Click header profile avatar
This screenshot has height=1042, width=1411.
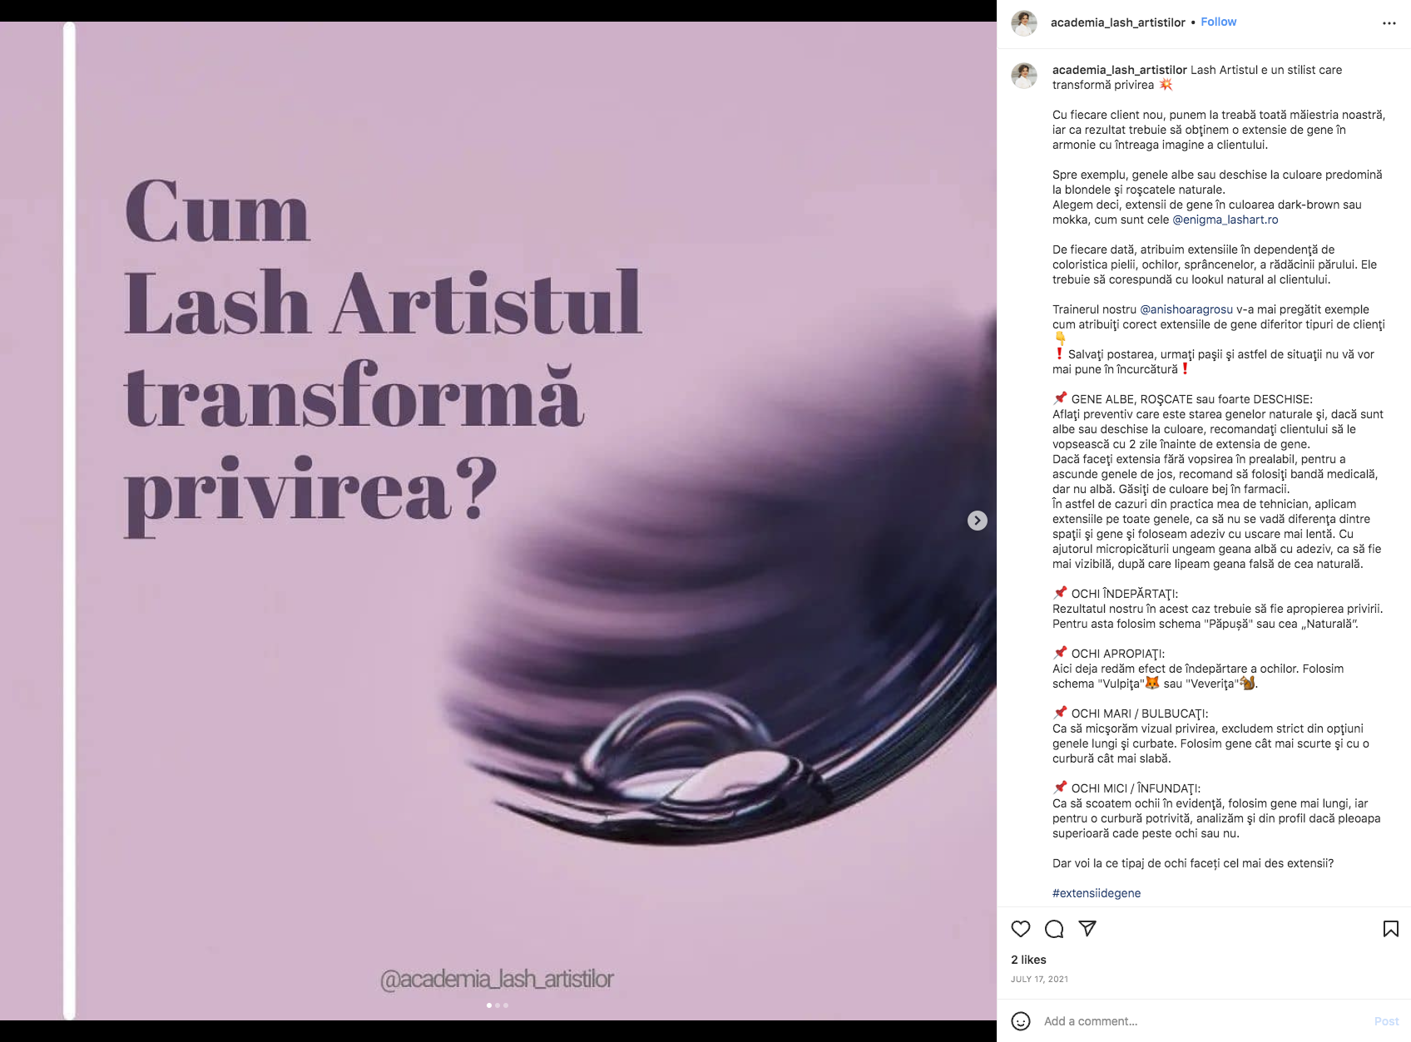coord(1024,23)
